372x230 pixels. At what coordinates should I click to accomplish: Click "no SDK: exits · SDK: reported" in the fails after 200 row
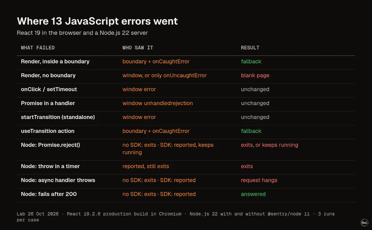coord(159,194)
